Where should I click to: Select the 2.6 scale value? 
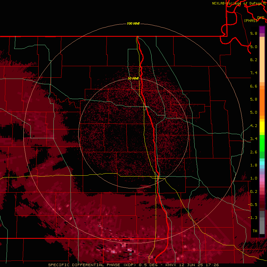pos(254,152)
